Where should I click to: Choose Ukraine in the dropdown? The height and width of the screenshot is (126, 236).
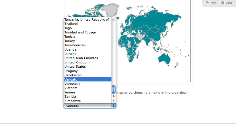(x=88, y=54)
